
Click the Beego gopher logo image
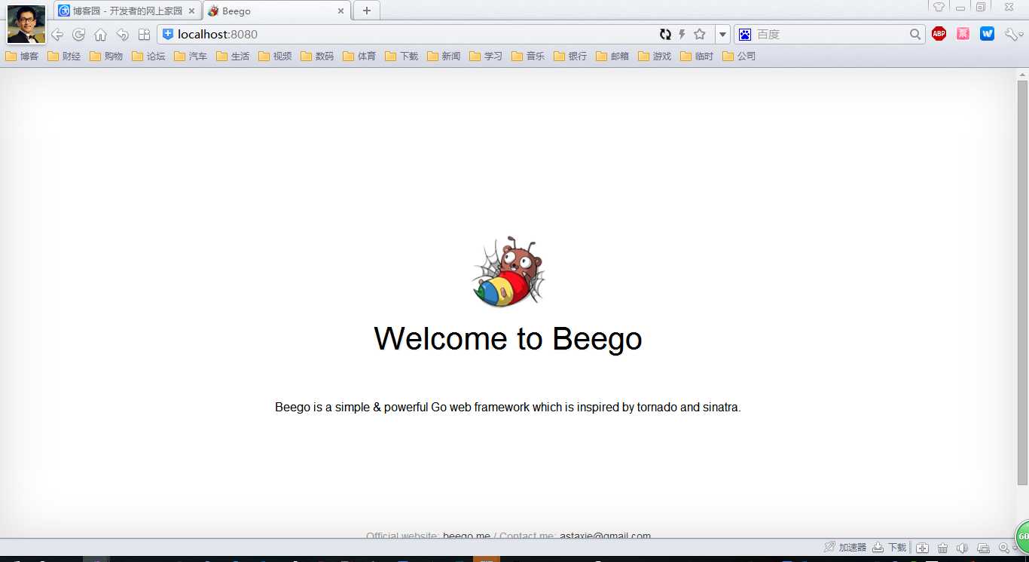point(508,271)
